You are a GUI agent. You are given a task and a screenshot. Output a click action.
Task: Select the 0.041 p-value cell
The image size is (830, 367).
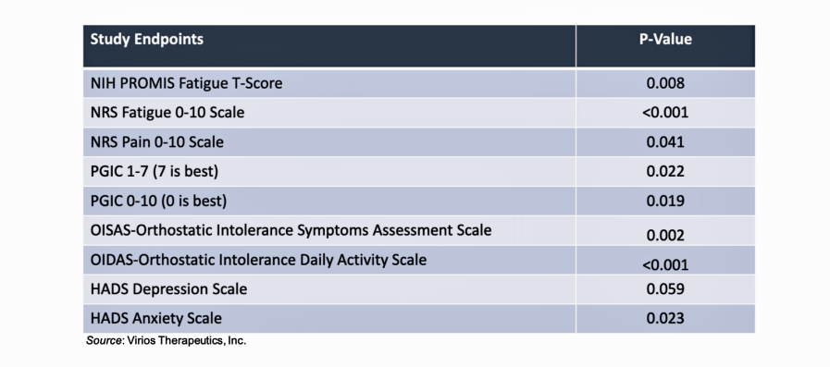(x=665, y=142)
